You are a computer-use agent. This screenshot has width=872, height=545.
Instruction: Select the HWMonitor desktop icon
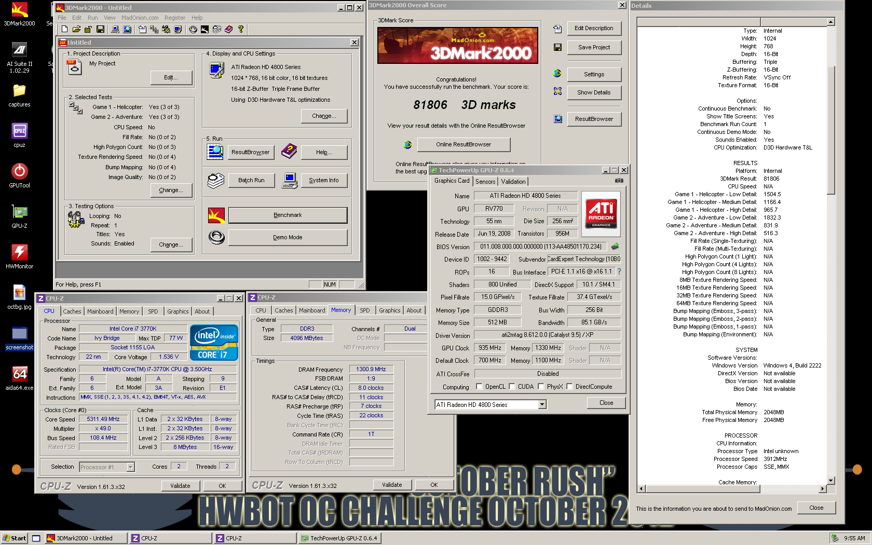(x=19, y=257)
